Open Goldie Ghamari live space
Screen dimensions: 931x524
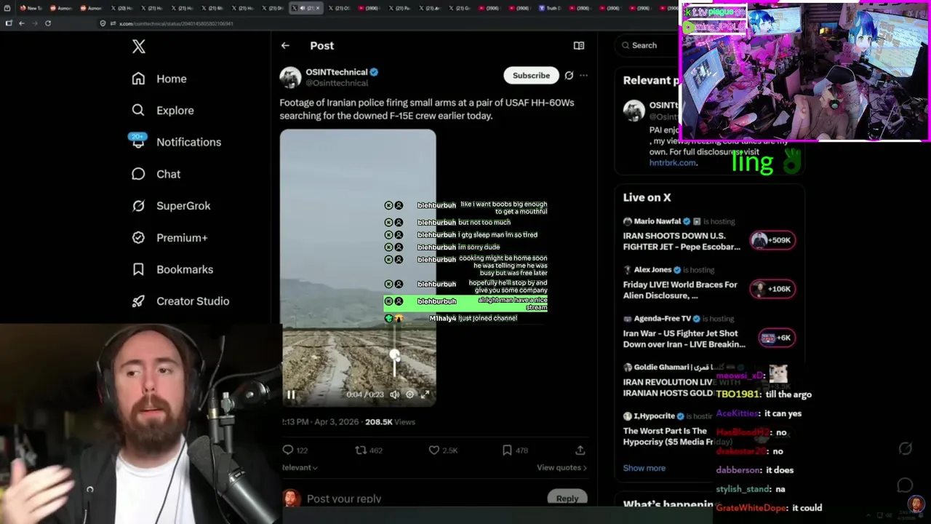tap(668, 387)
